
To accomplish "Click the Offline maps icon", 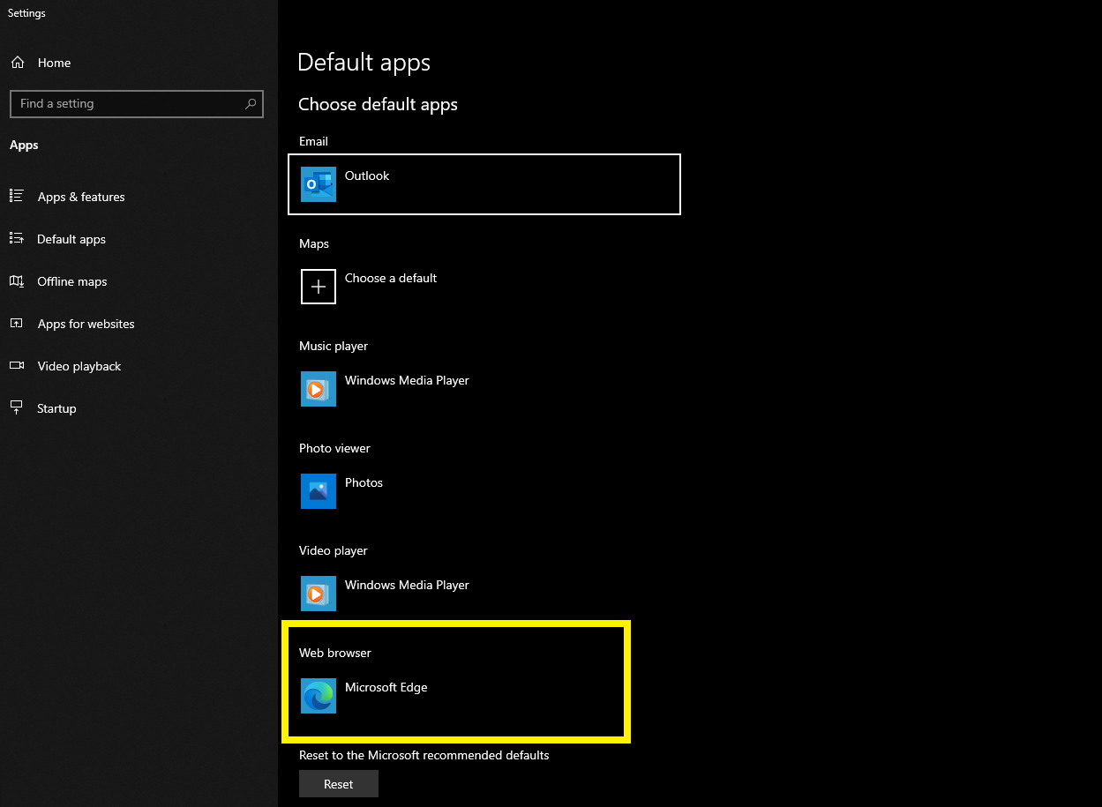I will 17,281.
